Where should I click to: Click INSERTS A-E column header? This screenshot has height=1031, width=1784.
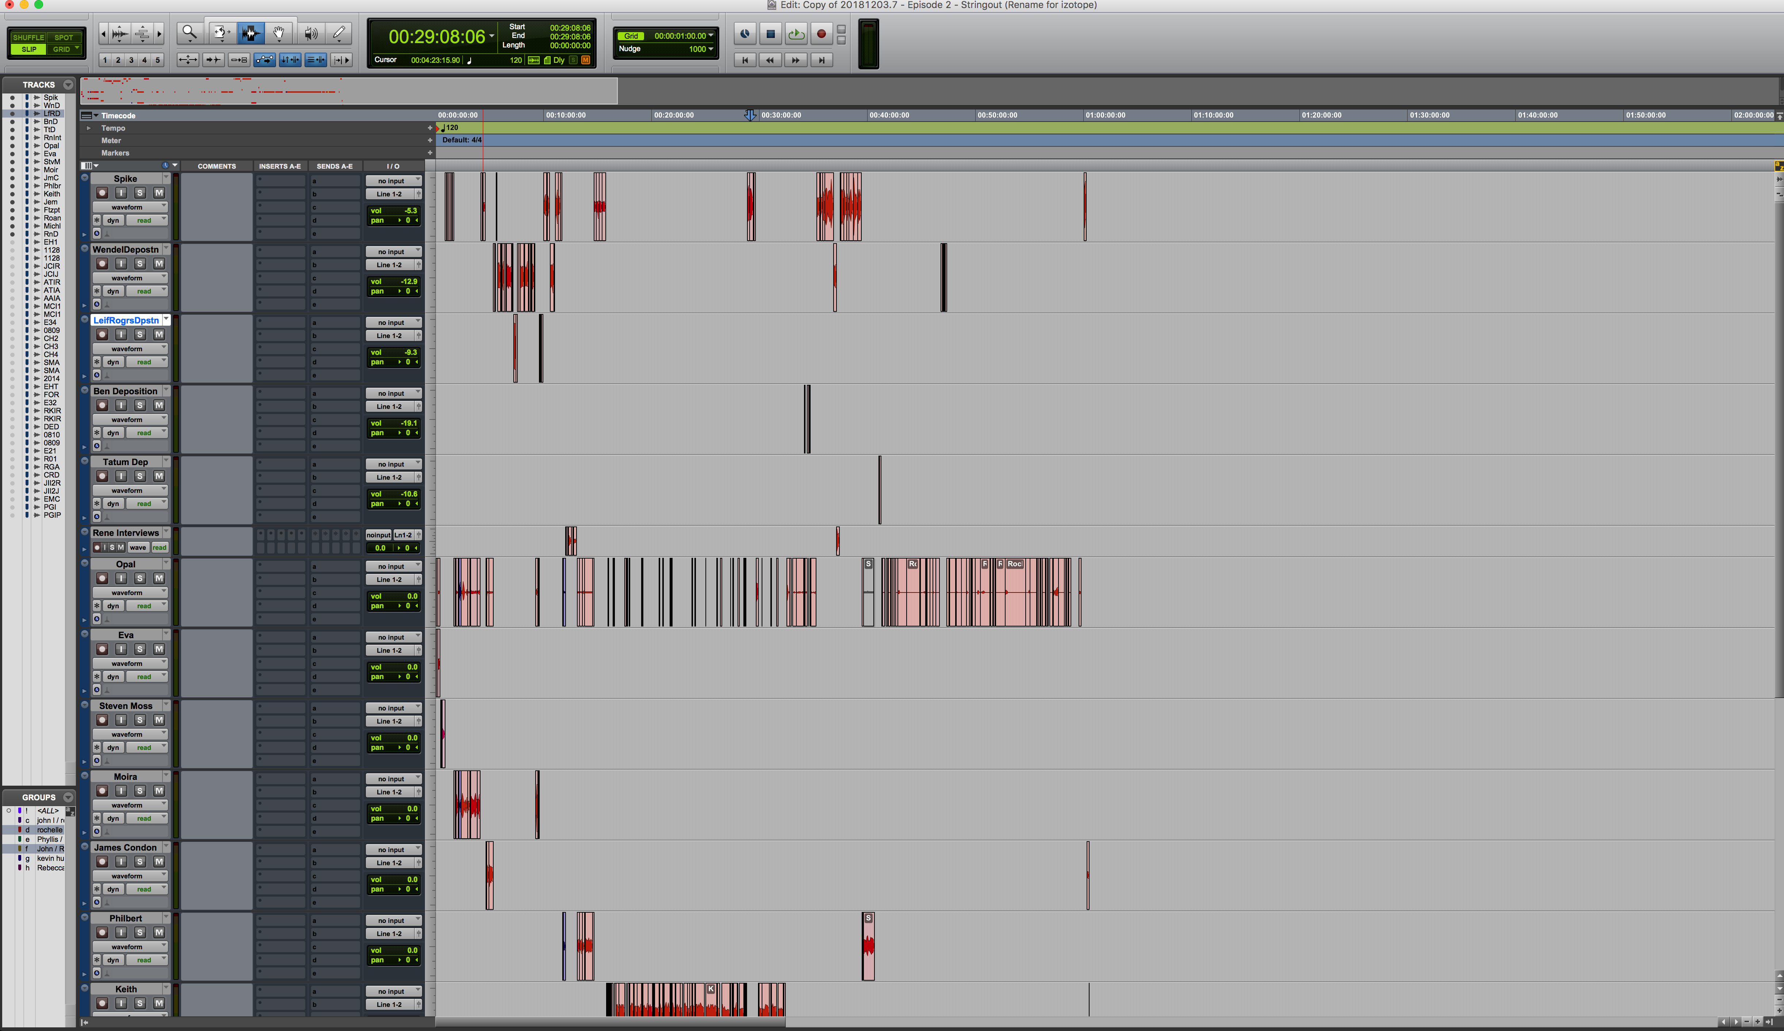pos(280,166)
